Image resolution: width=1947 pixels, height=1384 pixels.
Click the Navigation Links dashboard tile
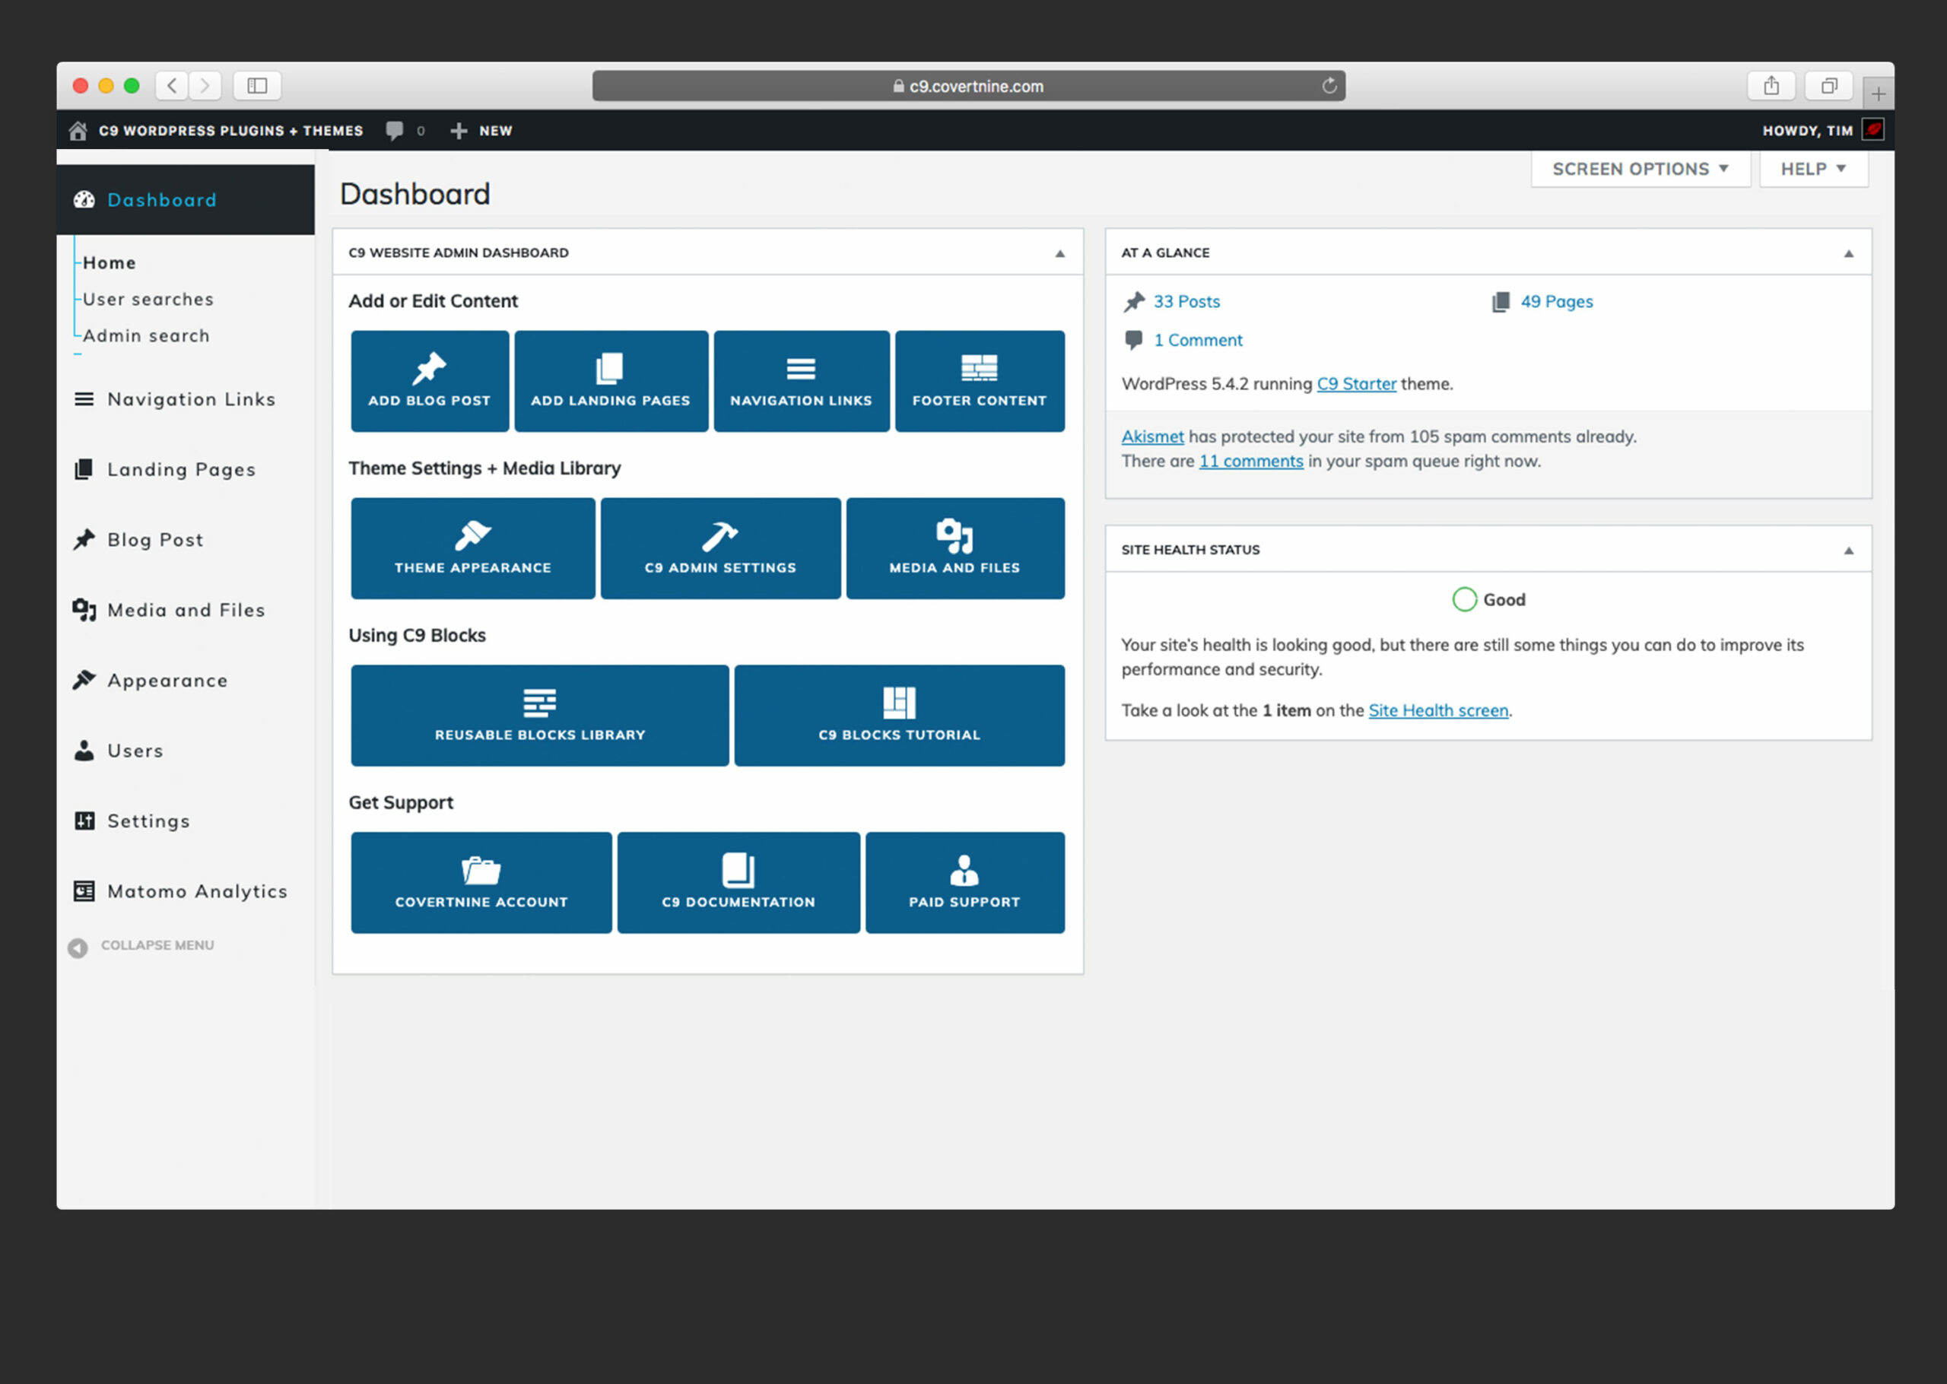(801, 381)
